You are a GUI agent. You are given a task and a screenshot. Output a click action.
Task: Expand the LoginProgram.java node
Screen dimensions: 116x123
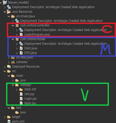[x=17, y=35]
